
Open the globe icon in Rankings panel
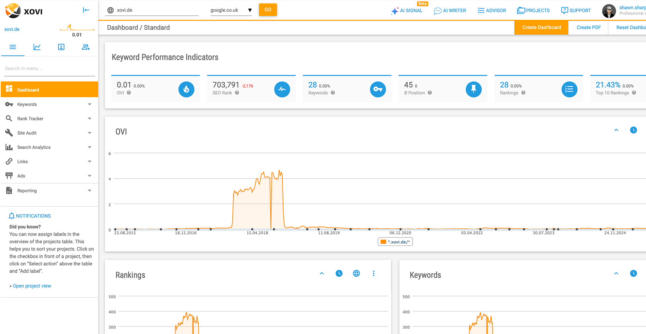[356, 273]
